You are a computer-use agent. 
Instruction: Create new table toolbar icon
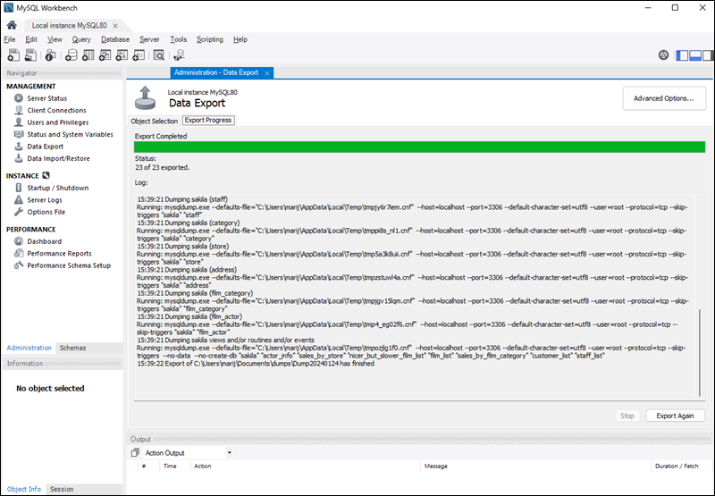point(88,55)
